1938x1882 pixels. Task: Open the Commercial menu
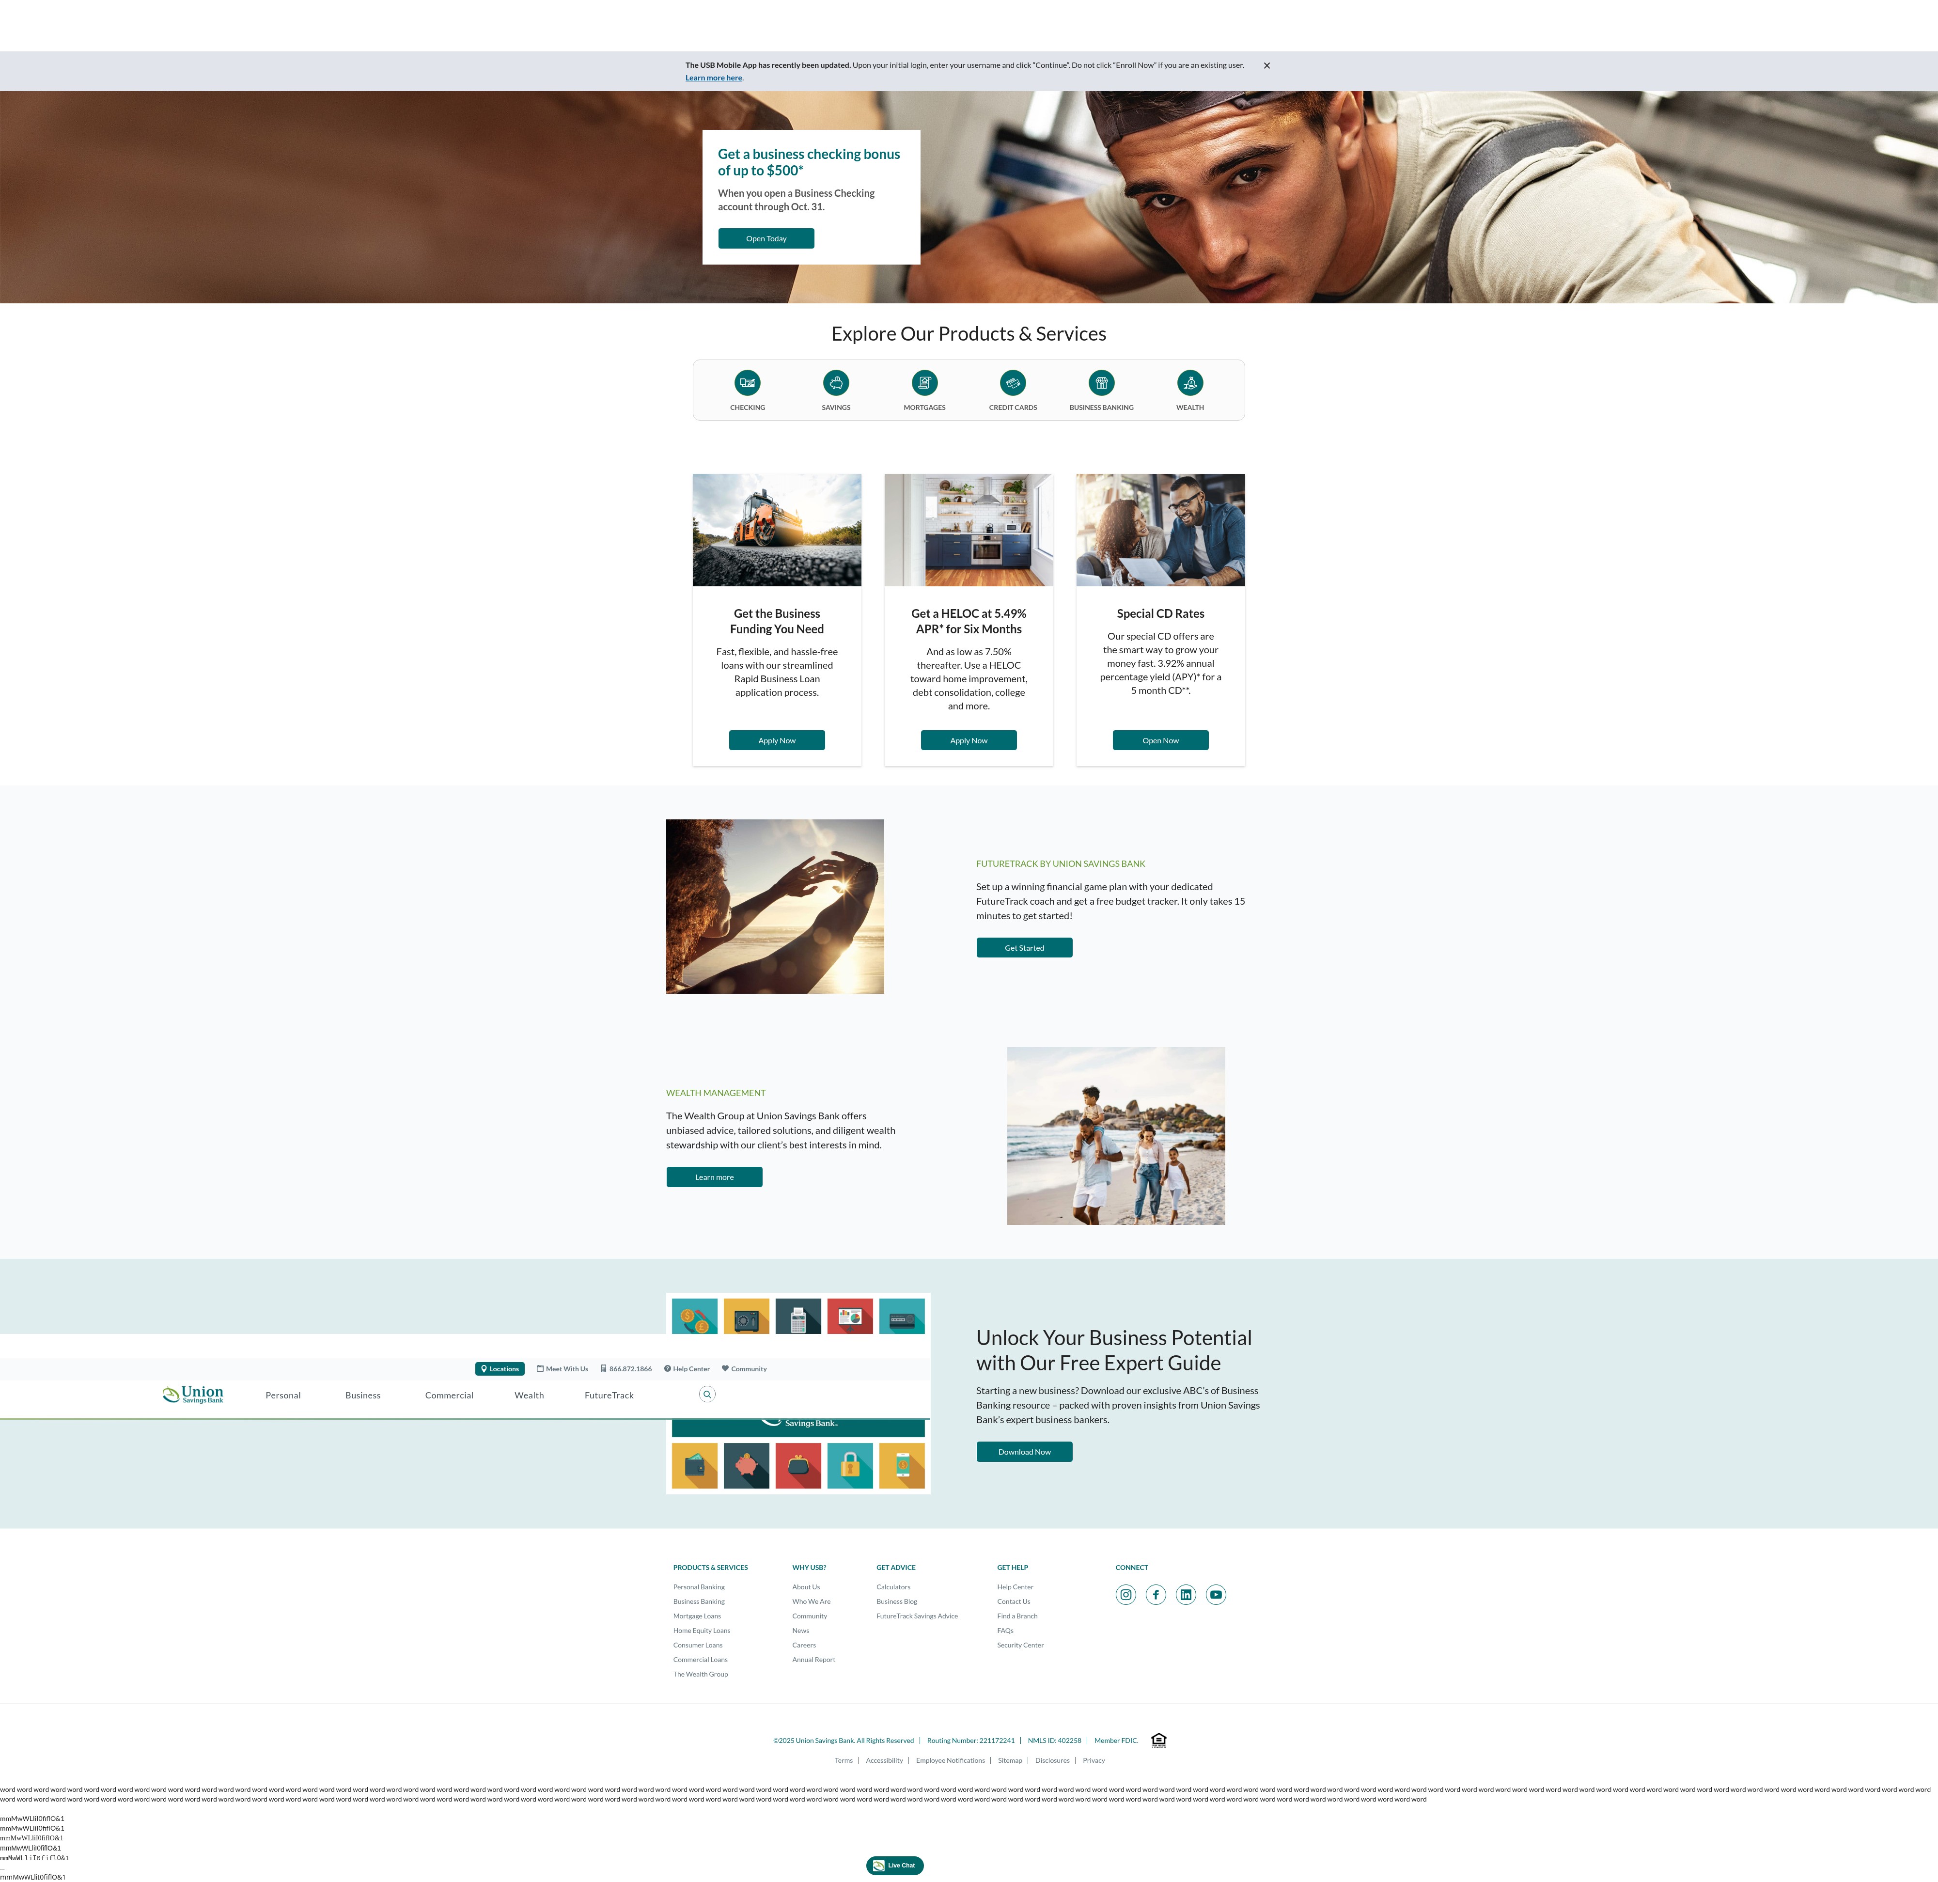pyautogui.click(x=449, y=1396)
